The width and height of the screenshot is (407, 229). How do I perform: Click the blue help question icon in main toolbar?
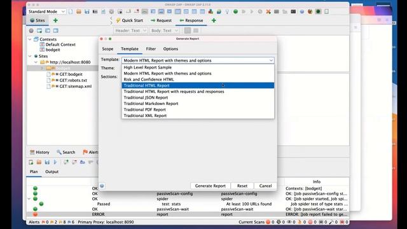[x=301, y=11]
